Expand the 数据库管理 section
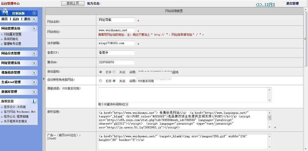Viewport: 308px width, 151px height. click(34, 92)
